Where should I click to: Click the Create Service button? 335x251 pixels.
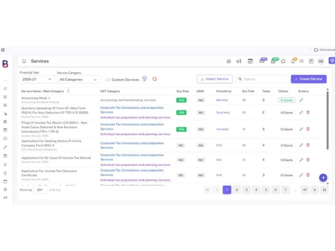coord(309,79)
